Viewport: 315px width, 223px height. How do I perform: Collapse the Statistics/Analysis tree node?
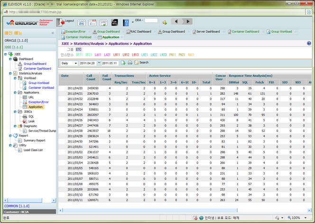[10, 74]
